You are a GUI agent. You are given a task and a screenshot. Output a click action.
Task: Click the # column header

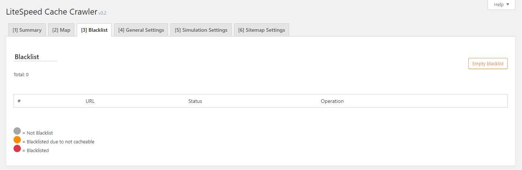[x=19, y=101]
